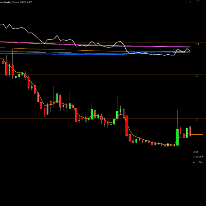Image resolution: width=206 pixels, height=206 pixels.
Task: Click the volume text reading '0.45'
Action: (199, 157)
